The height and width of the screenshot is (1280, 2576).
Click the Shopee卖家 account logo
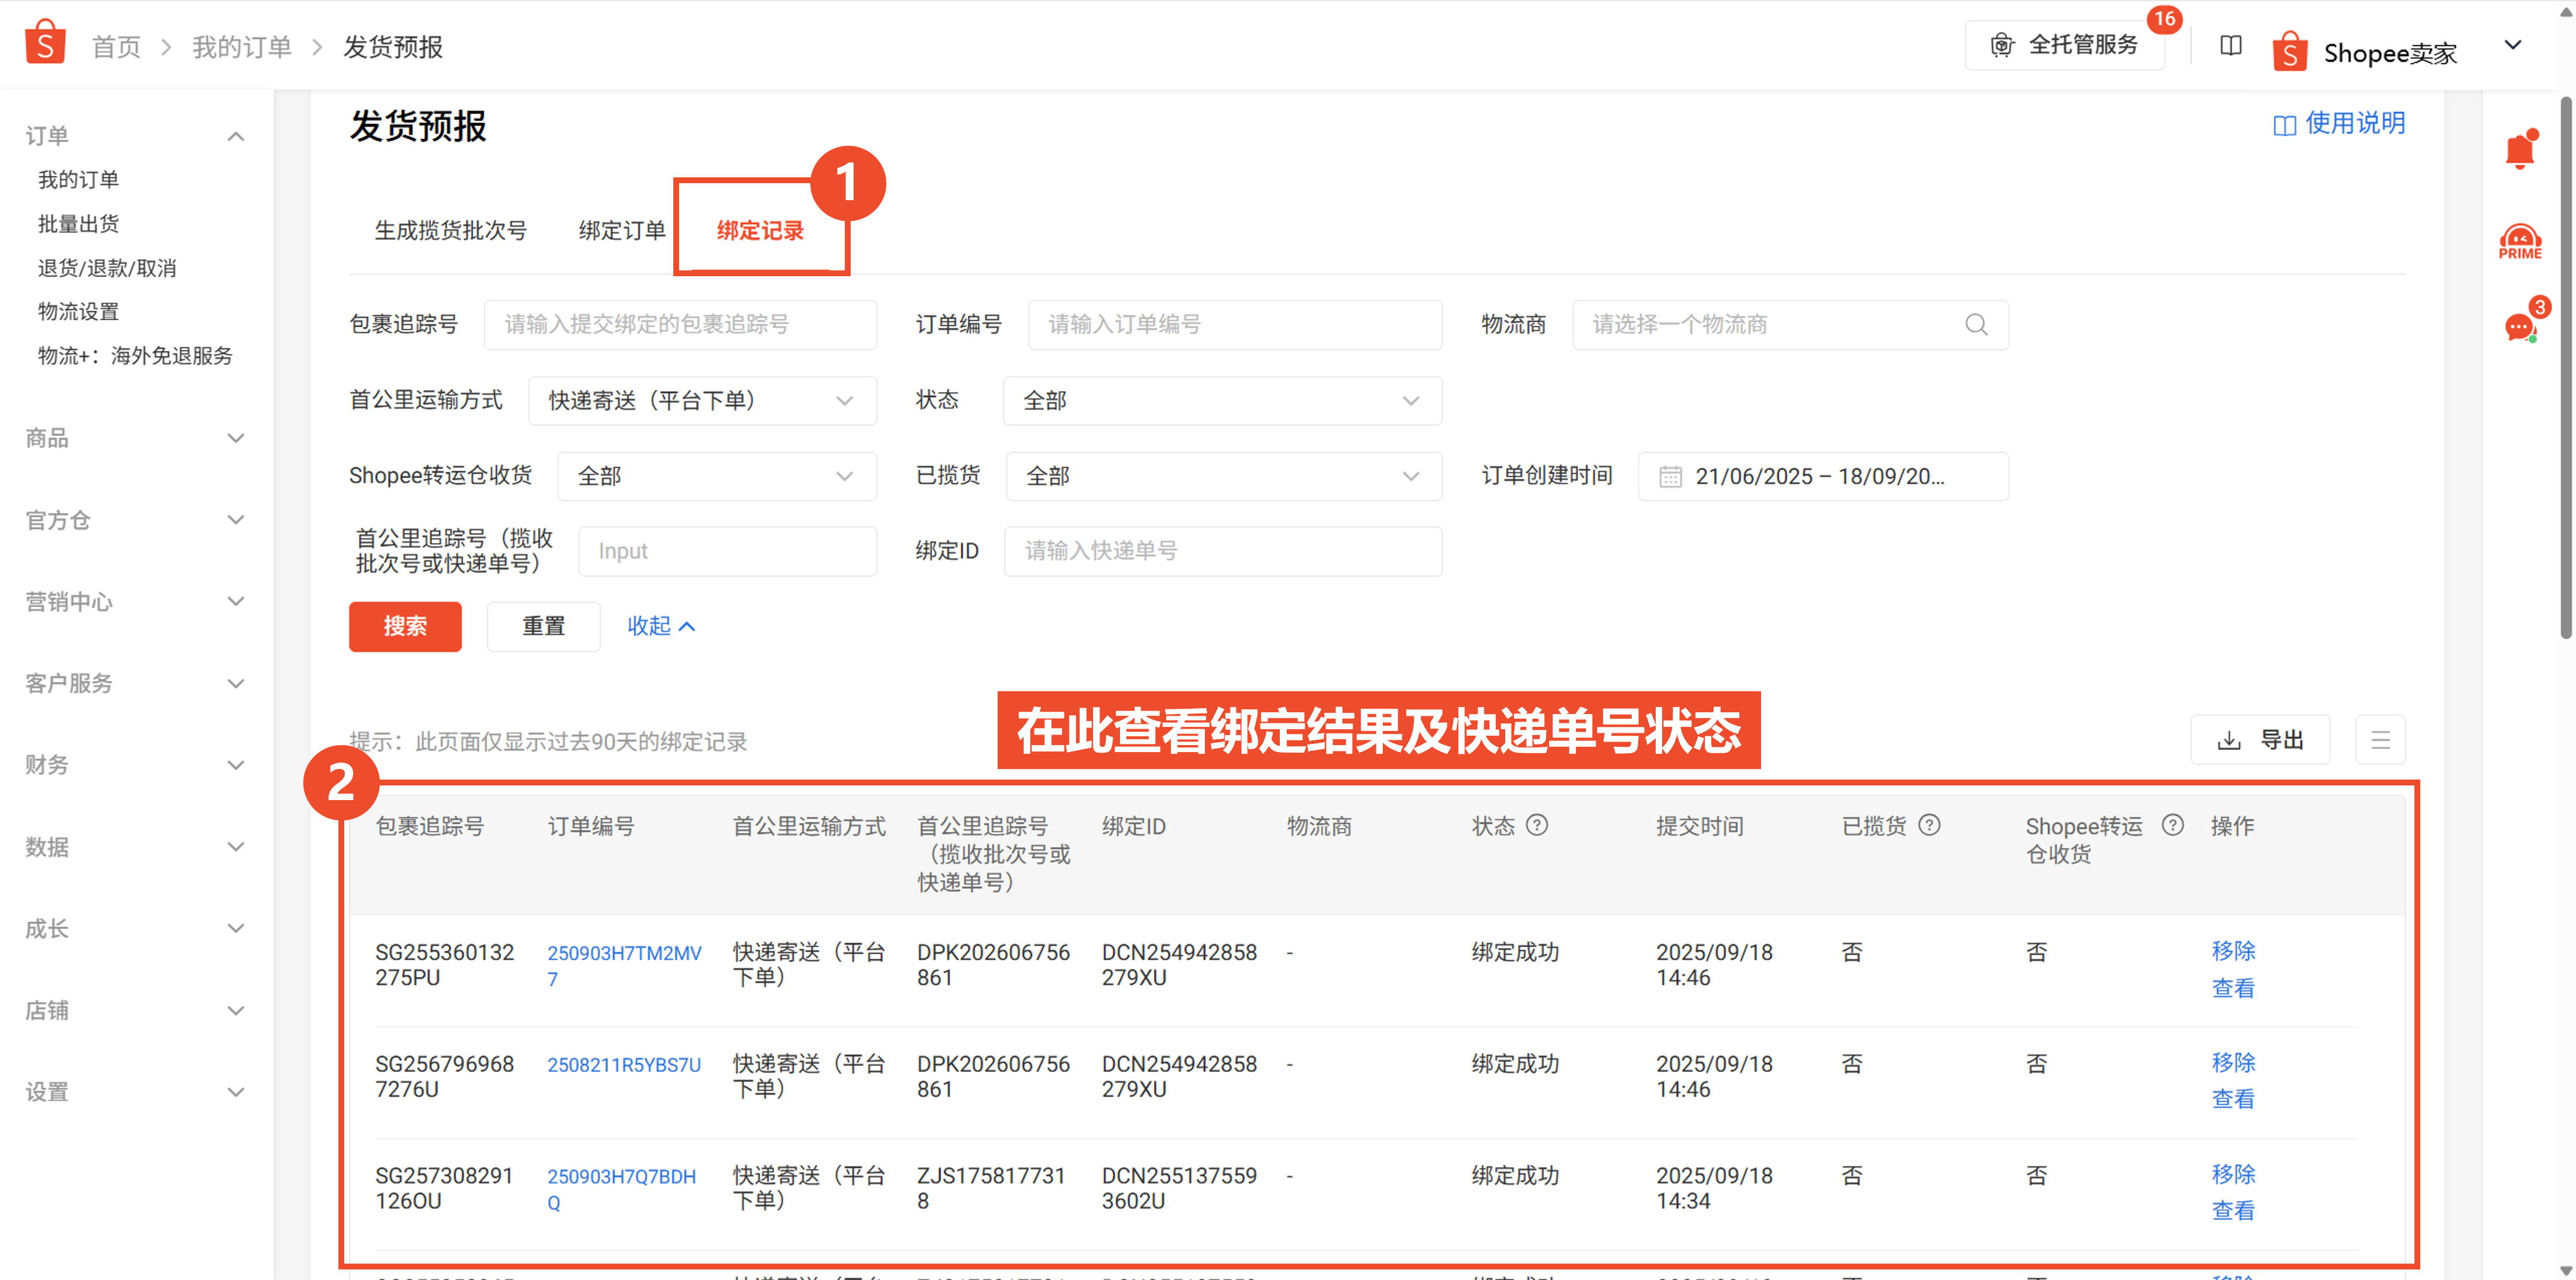[x=2289, y=51]
